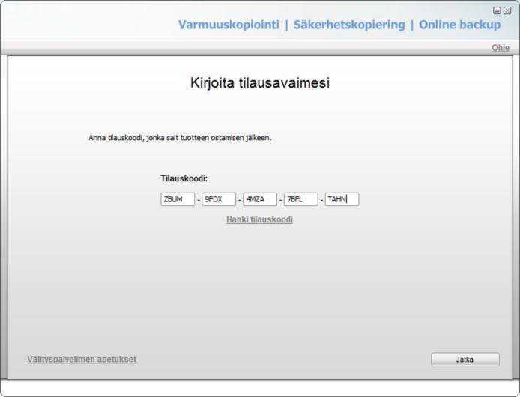Click the Säkerhetskopiering title text
Image resolution: width=520 pixels, height=397 pixels.
pos(349,25)
